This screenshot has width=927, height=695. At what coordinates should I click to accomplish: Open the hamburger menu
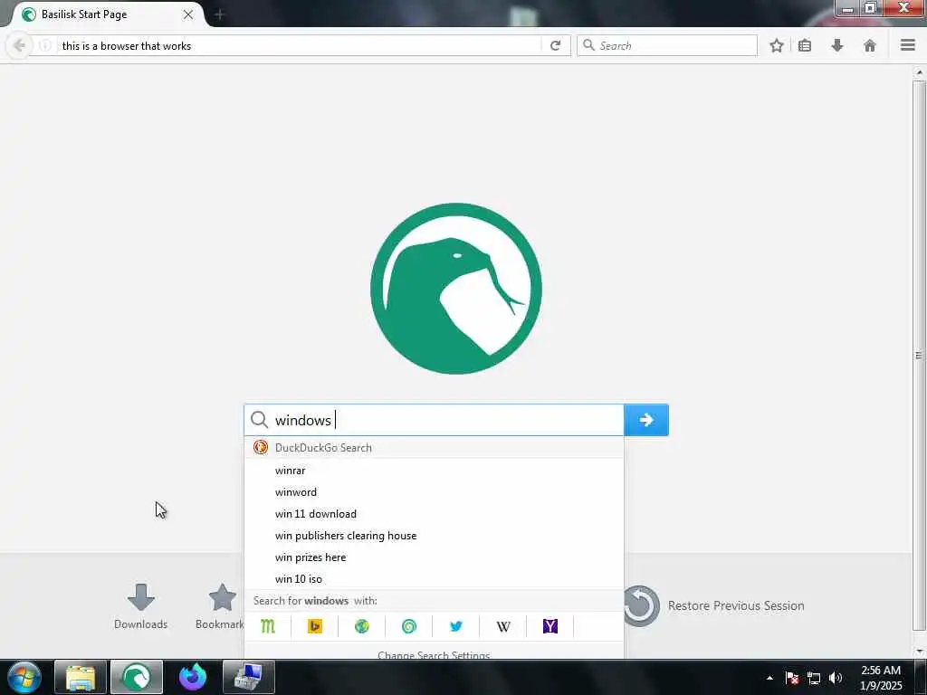click(x=908, y=45)
